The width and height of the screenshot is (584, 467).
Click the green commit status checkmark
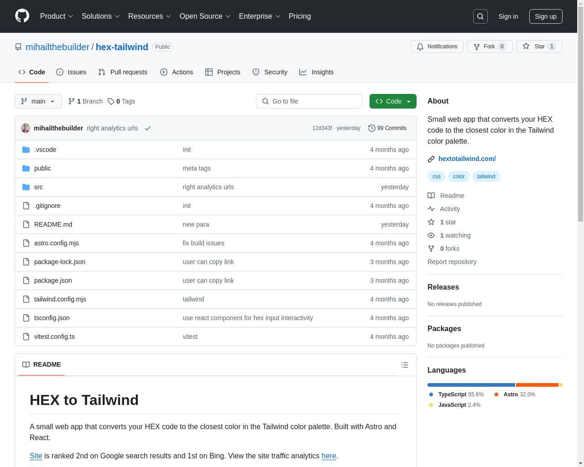click(x=148, y=128)
